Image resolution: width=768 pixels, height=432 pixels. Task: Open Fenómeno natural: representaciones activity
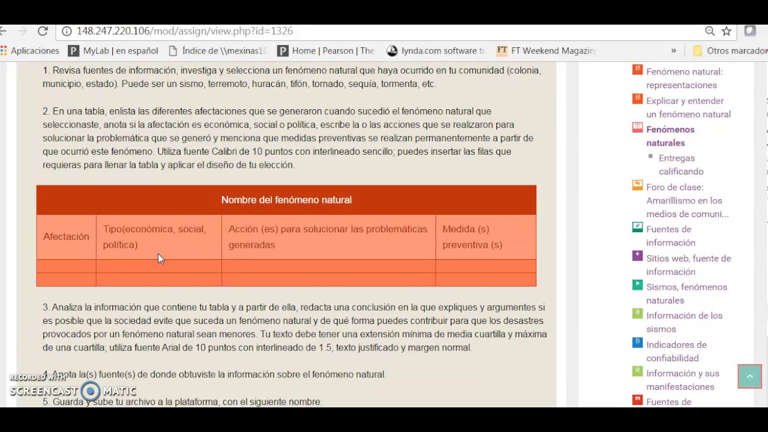(x=684, y=79)
